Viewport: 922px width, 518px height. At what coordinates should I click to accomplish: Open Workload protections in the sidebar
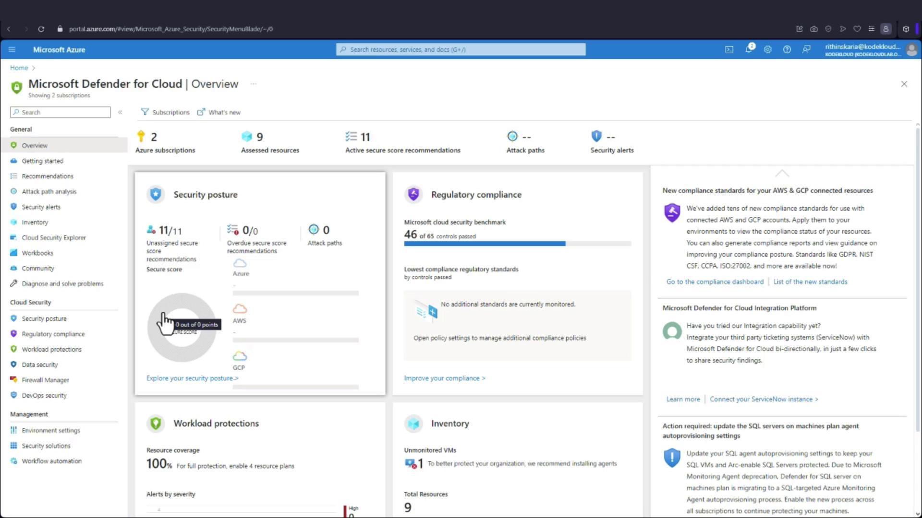51,349
